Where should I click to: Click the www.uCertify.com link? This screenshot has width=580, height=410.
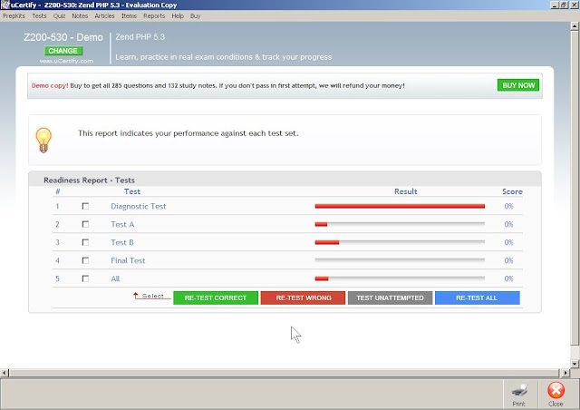[66, 61]
